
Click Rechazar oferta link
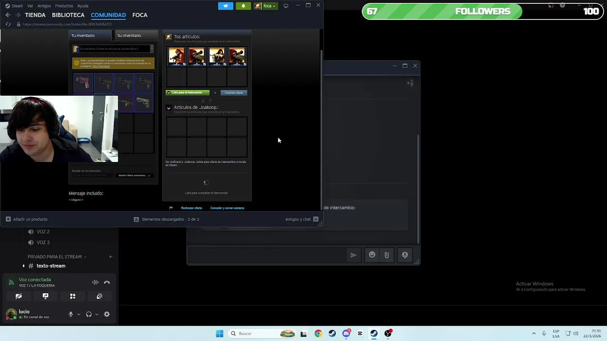point(192,208)
